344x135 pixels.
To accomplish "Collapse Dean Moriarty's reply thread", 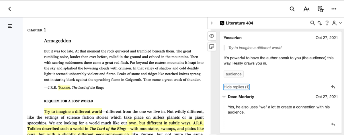I will pyautogui.click(x=224, y=97).
